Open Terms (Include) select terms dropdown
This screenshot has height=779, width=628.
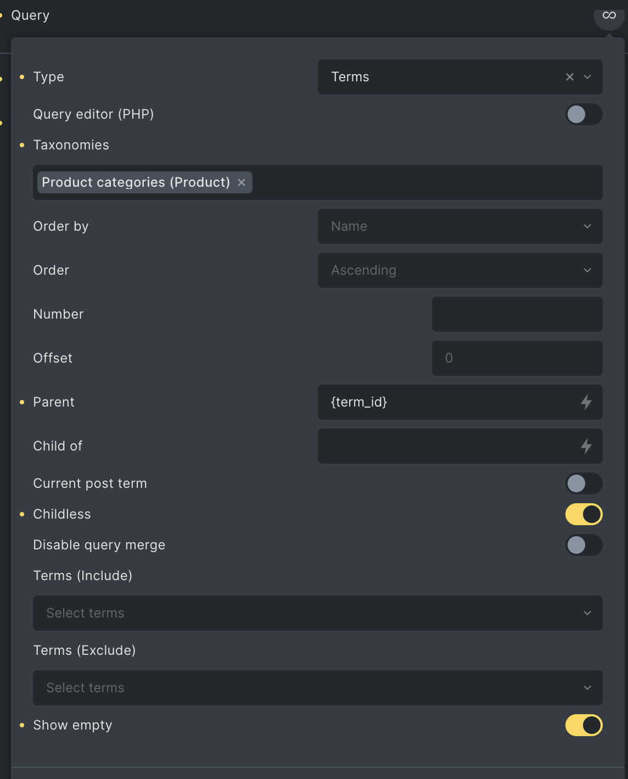tap(318, 613)
